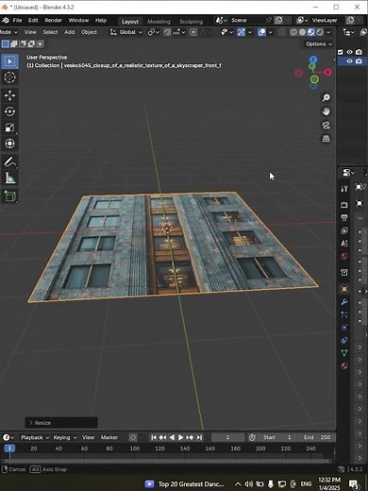
Task: Click the Pan view hand icon
Action: coord(326,111)
